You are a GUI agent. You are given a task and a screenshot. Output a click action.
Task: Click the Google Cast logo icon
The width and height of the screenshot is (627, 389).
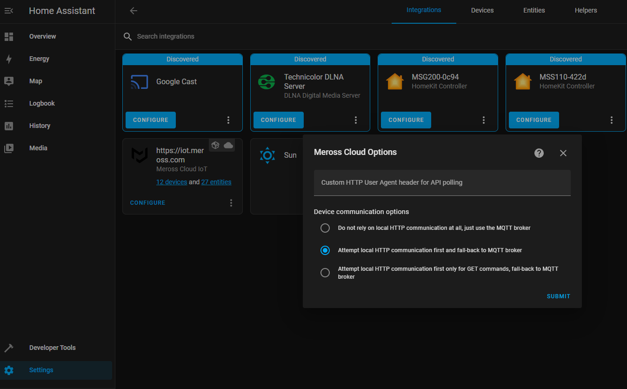(x=139, y=82)
